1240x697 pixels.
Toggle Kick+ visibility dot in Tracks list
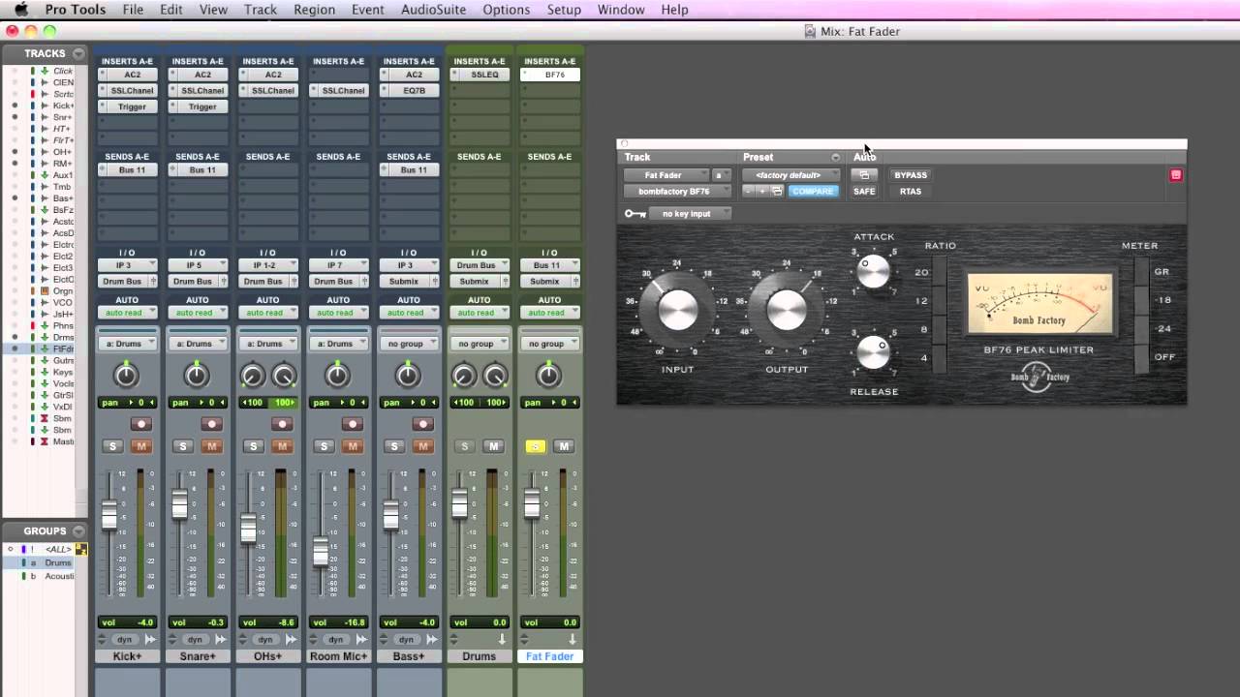click(15, 106)
